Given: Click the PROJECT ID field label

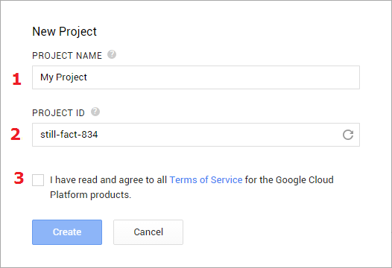Looking at the screenshot, I should [58, 113].
